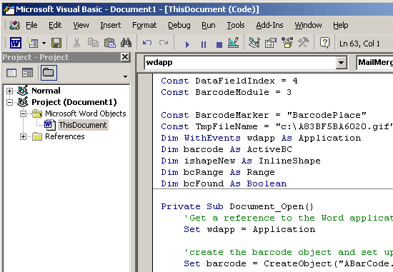This screenshot has height=272, width=393.
Task: Click the MailMerge procedure combo box
Action: point(374,63)
